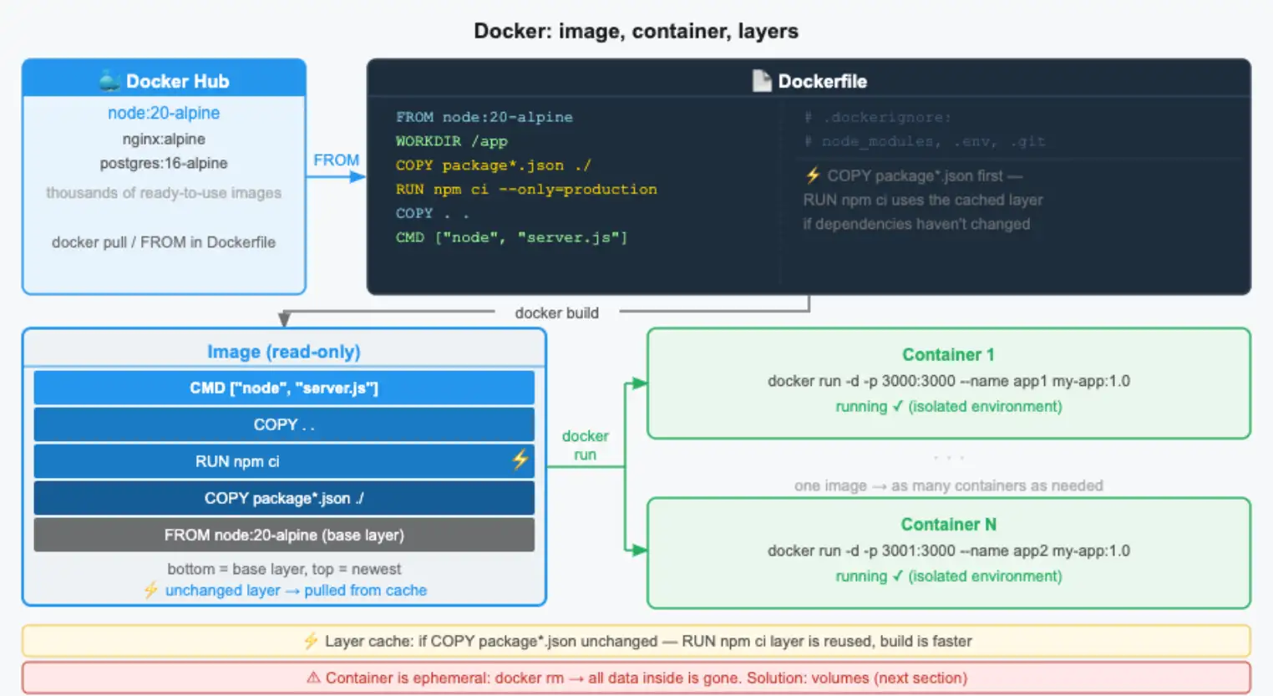Click the Dockerfile header title
Screen dimensions: 1273x696
[822, 81]
